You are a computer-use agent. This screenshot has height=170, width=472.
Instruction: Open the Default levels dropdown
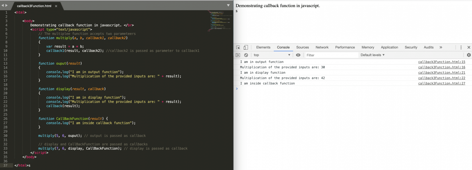[x=372, y=55]
